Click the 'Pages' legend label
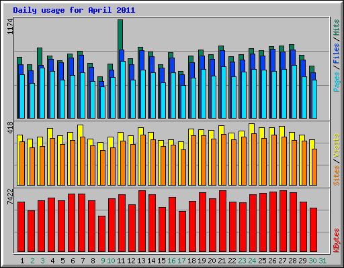344x268 pixels. (337, 82)
